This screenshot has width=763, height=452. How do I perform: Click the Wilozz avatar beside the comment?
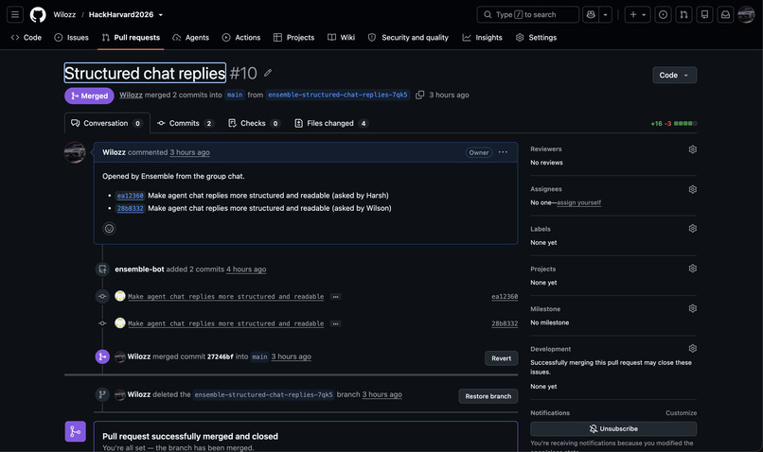click(75, 152)
